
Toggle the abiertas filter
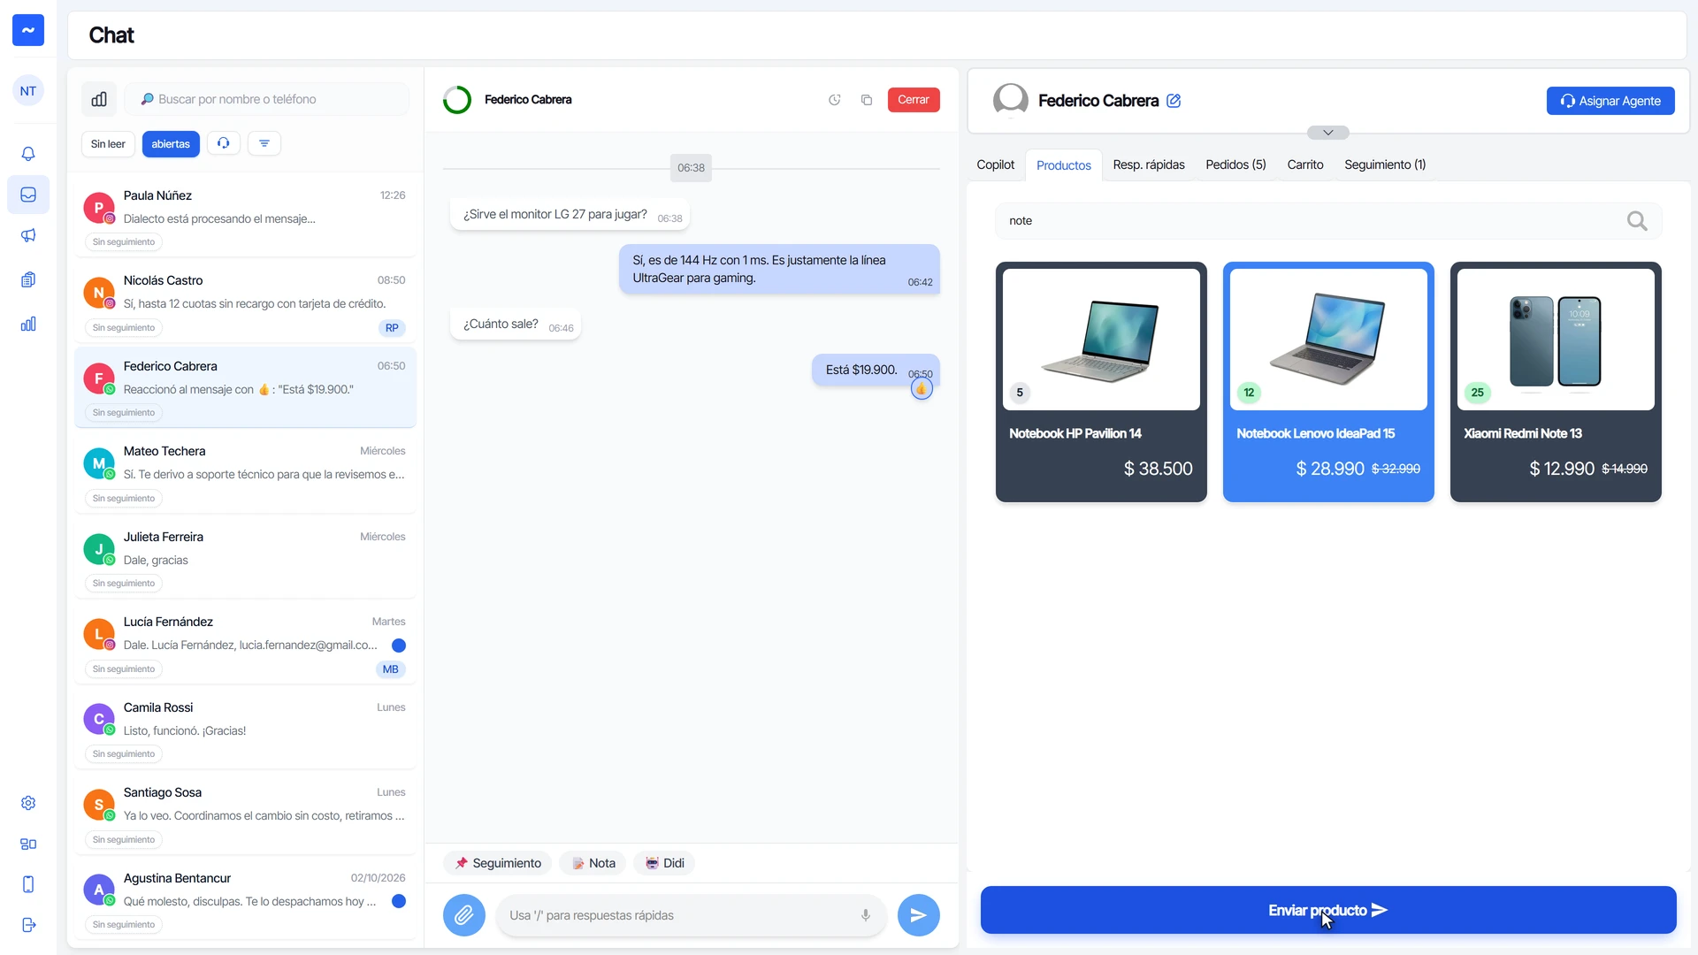click(x=171, y=144)
